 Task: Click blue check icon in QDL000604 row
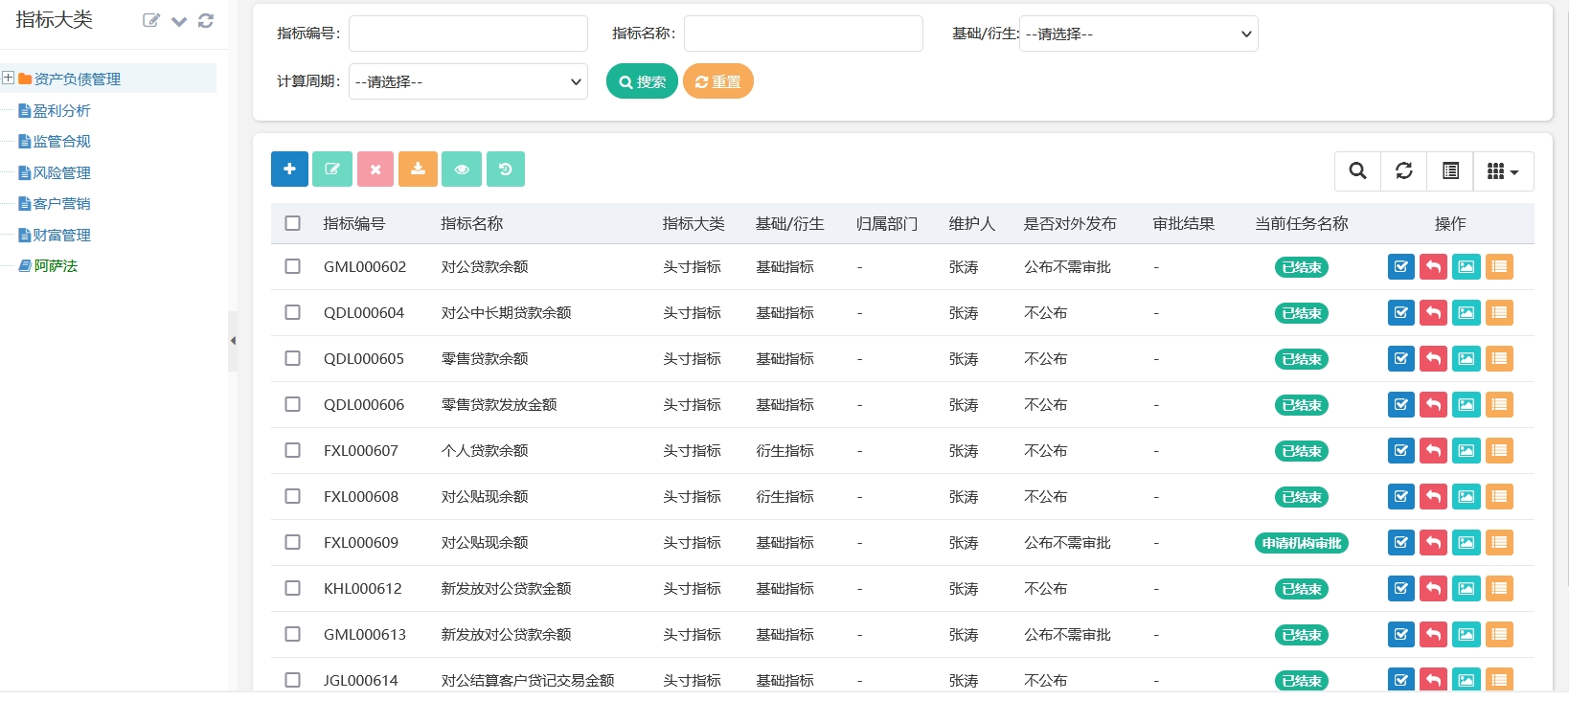coord(1401,313)
